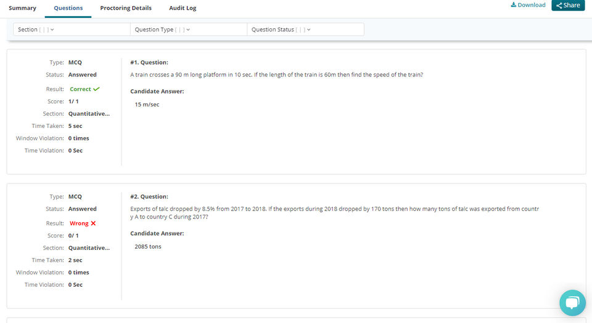Click question 1 time violation '0 Sec'

point(75,151)
